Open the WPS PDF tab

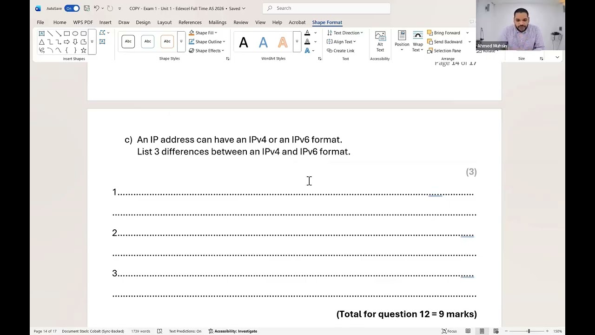83,22
